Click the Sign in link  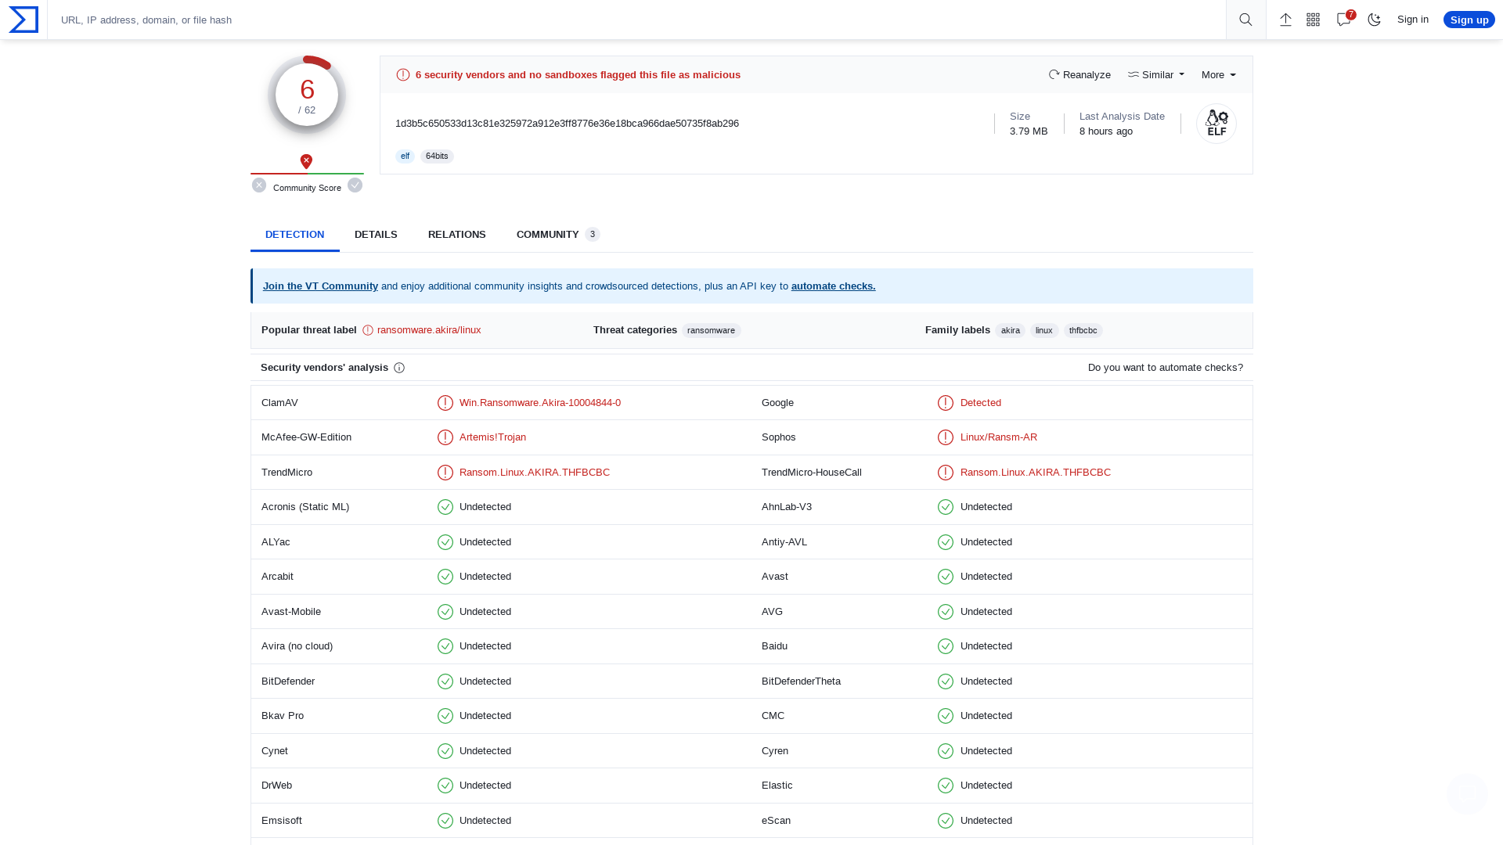point(1413,20)
